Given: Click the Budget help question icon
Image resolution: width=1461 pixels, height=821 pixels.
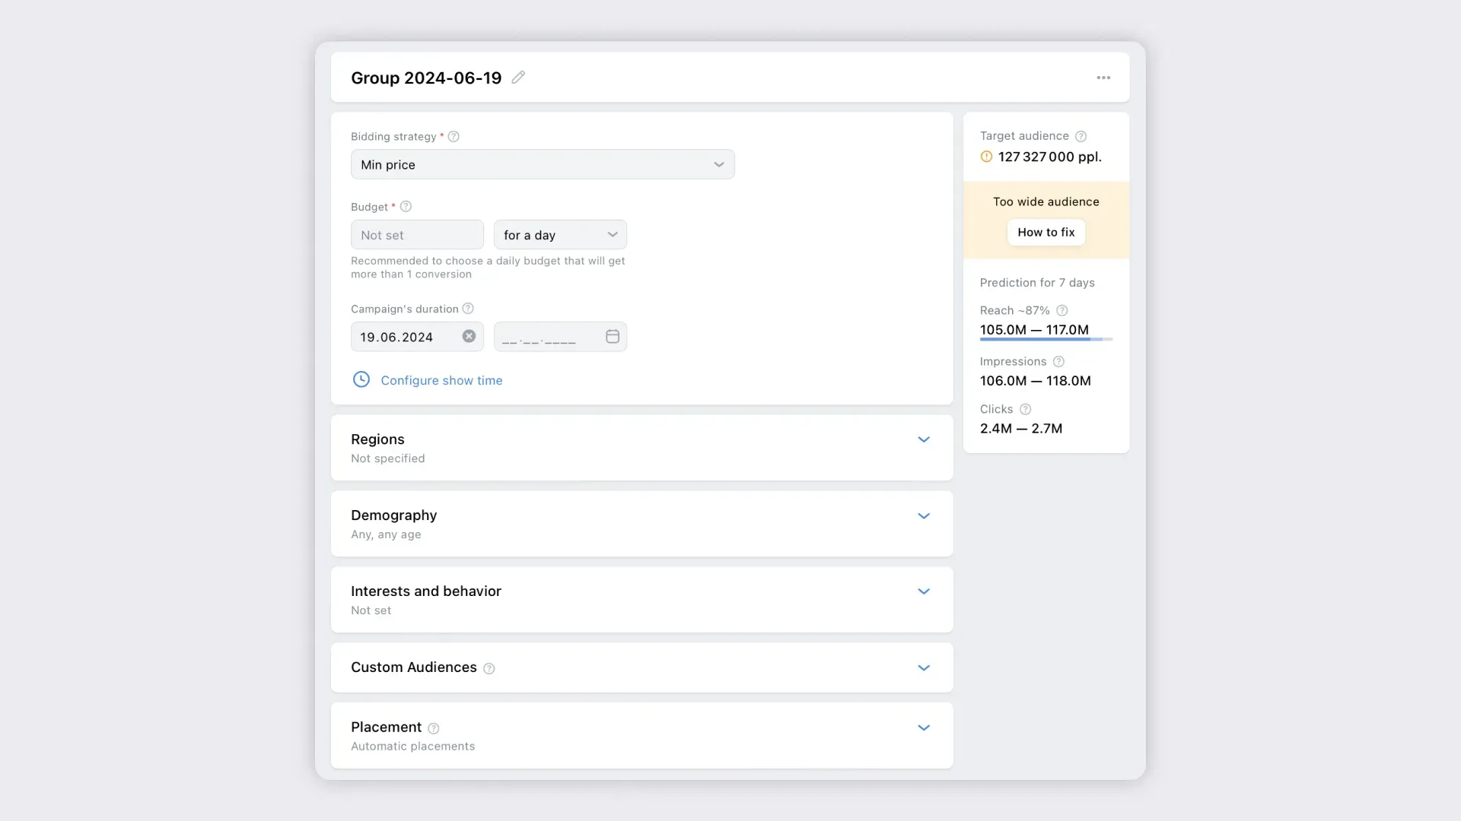Looking at the screenshot, I should point(406,207).
